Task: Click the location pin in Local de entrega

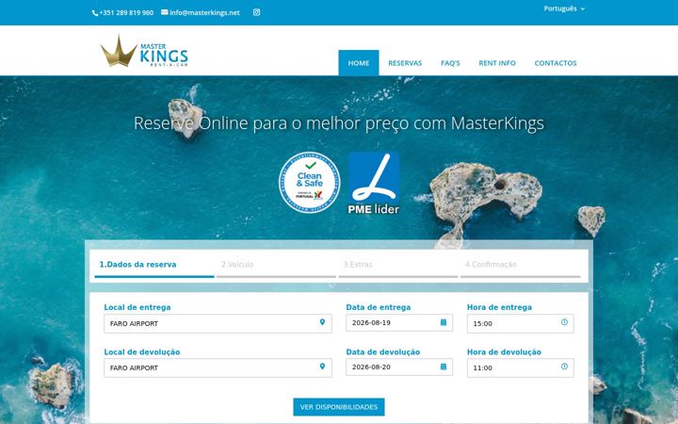Action: click(322, 322)
